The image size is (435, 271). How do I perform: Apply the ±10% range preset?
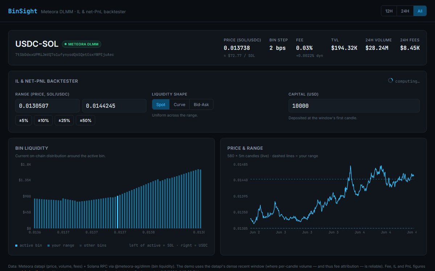click(43, 120)
